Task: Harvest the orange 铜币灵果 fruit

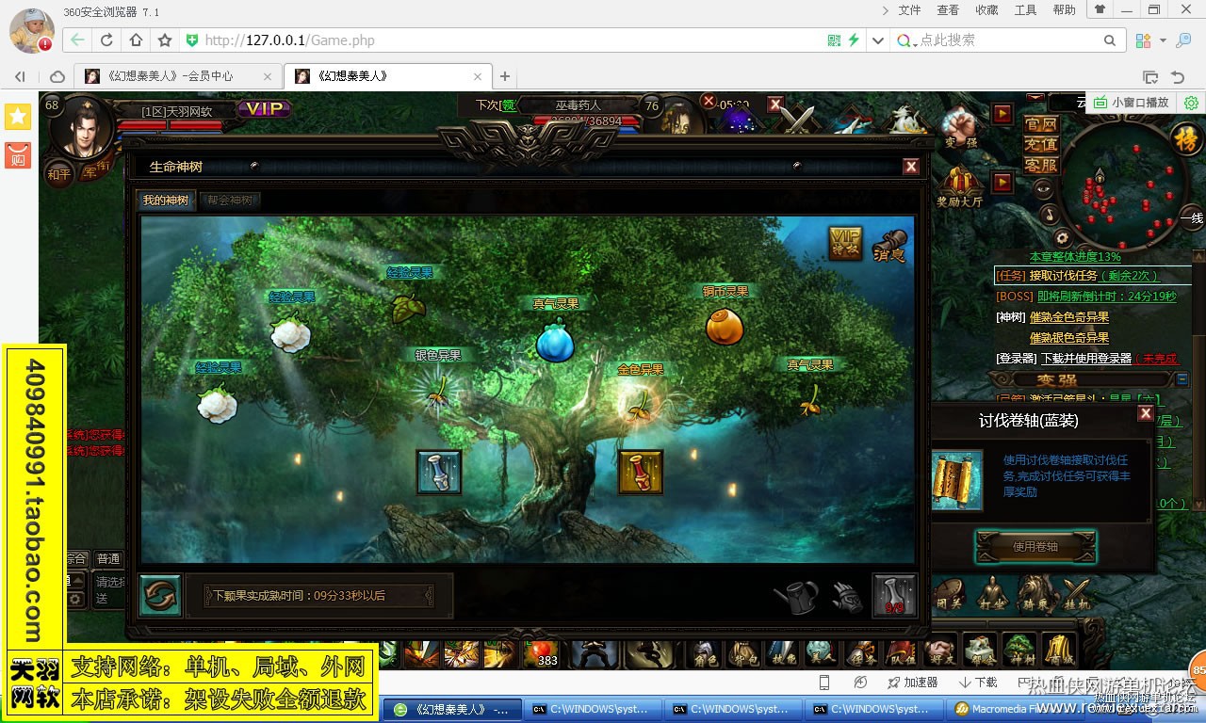Action: [x=725, y=327]
